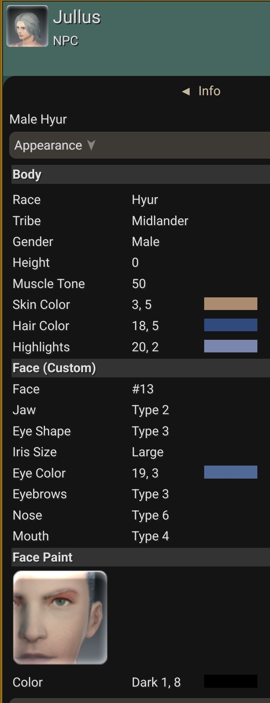This screenshot has height=703, width=270.
Task: Click the Male Hyur label
Action: pyautogui.click(x=38, y=119)
